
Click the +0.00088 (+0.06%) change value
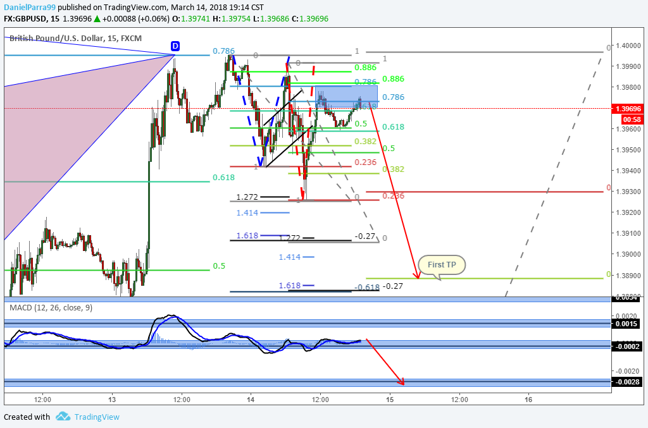coord(136,18)
